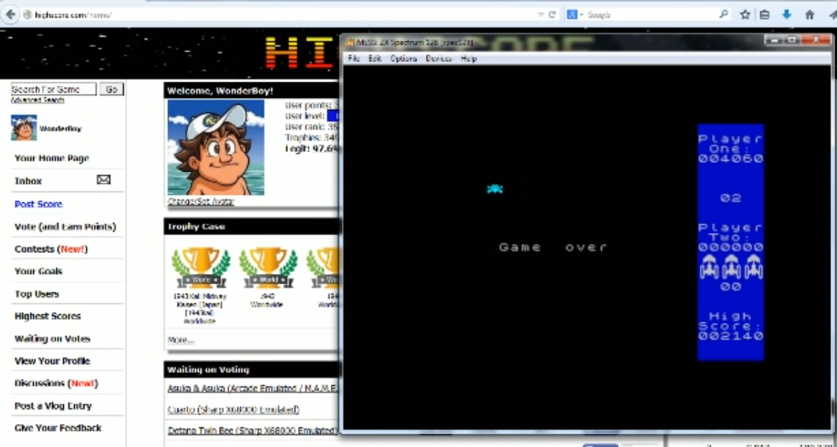Open Post a Vlog Entry link
837x447 pixels.
[x=53, y=405]
